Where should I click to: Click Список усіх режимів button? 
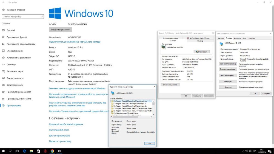coord(170,85)
